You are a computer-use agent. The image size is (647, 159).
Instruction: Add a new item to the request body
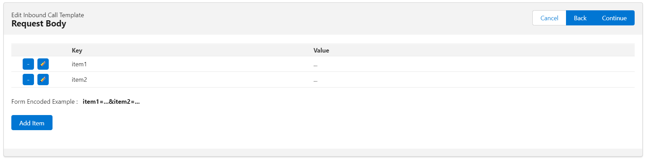coord(32,123)
